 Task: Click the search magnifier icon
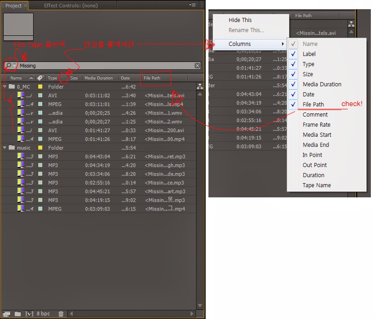click(9, 65)
